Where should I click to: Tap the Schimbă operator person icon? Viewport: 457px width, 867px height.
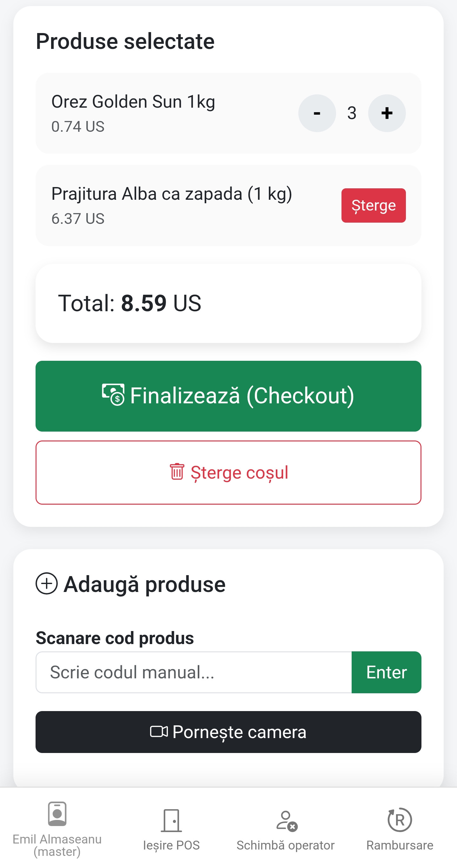286,821
